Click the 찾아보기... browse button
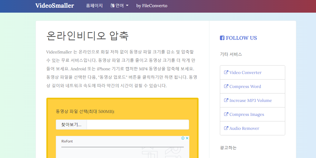The height and width of the screenshot is (158, 316). (71, 125)
